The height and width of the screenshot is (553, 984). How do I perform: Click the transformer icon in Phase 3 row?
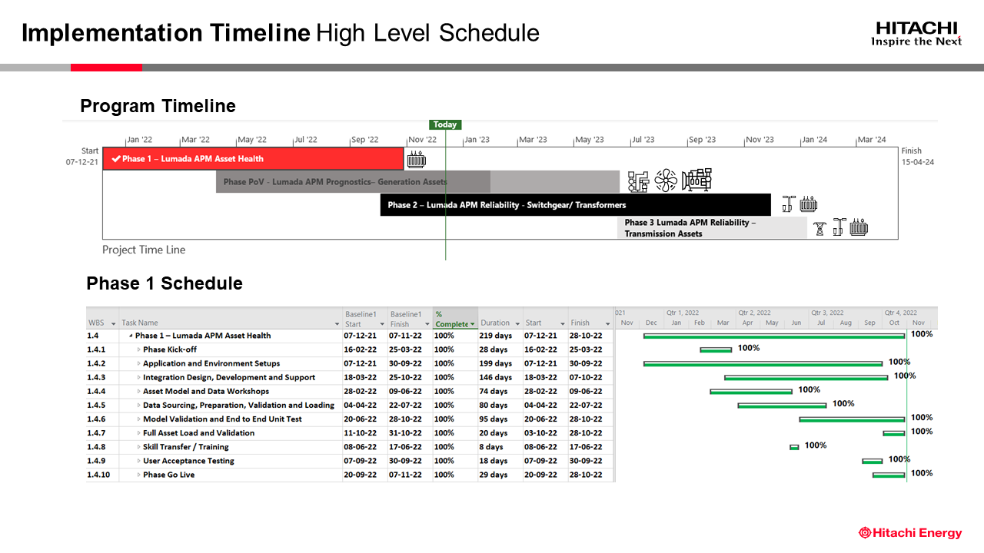point(859,228)
